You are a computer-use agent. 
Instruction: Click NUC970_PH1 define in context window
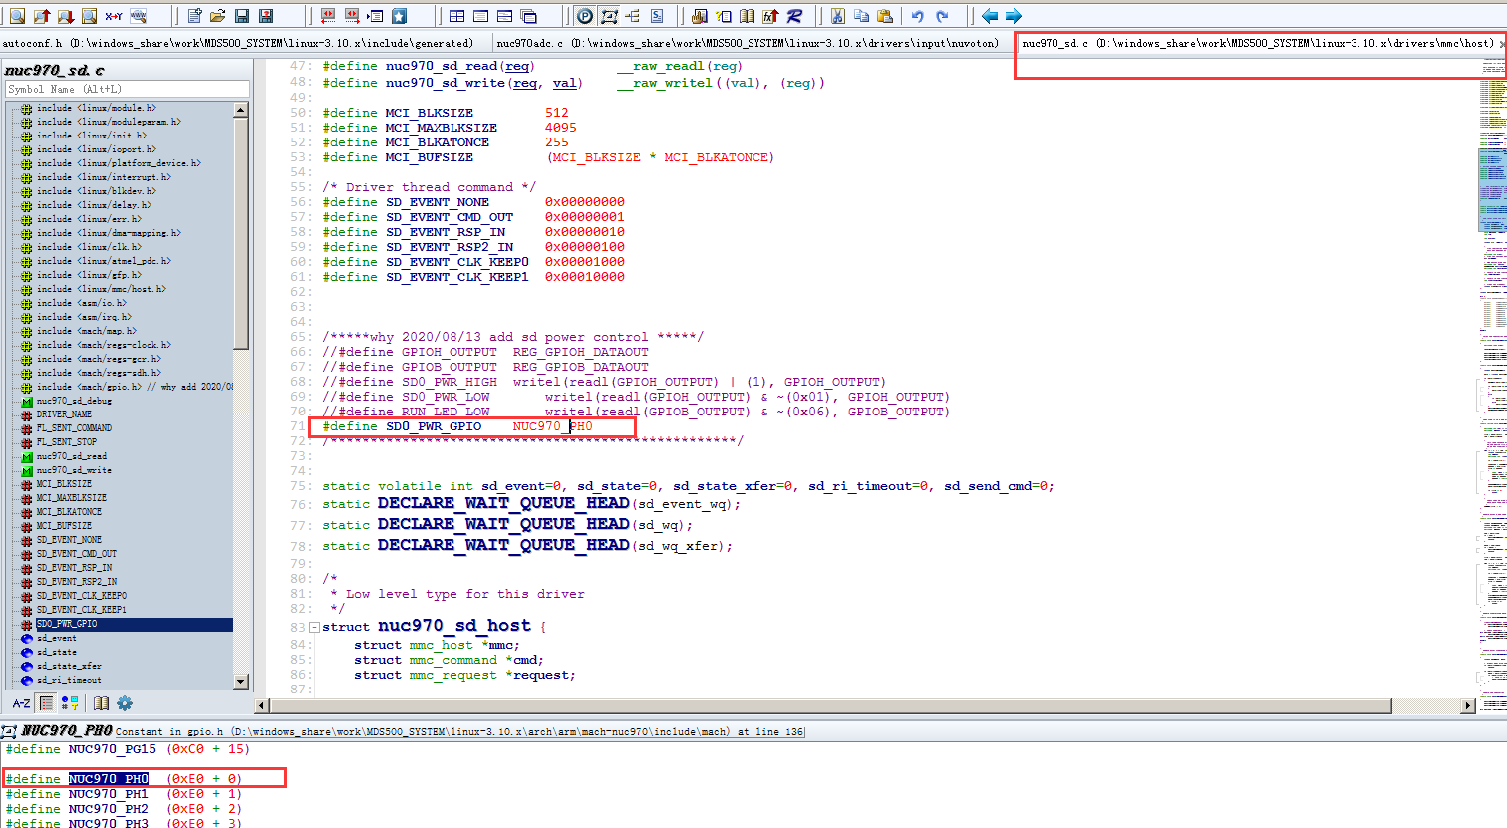(108, 794)
